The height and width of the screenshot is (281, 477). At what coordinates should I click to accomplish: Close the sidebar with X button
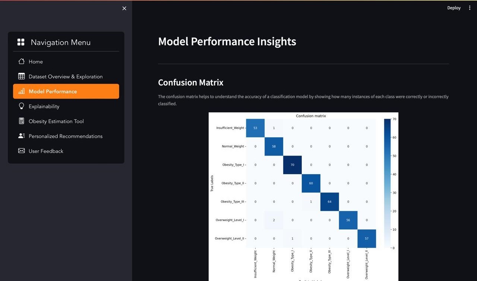[x=124, y=8]
